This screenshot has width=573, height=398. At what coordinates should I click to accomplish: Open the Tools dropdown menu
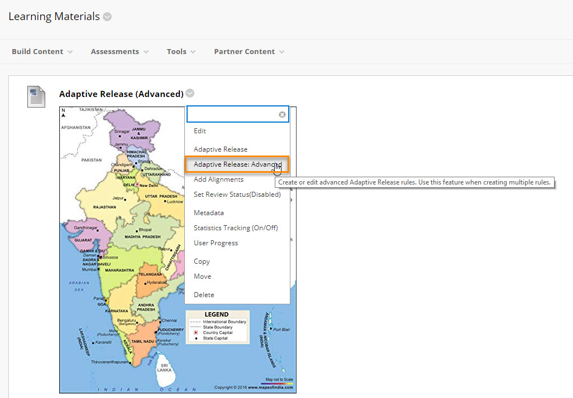pyautogui.click(x=182, y=51)
